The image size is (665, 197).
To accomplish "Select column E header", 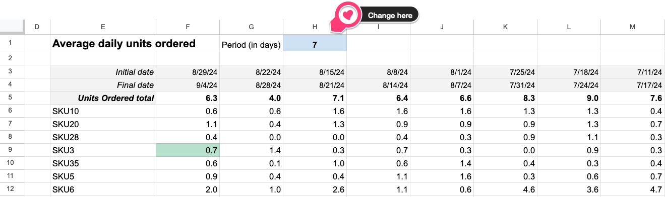I will [x=103, y=27].
